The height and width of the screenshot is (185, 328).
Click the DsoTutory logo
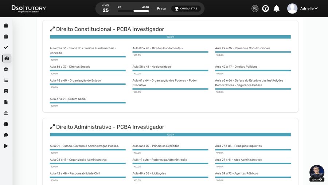coord(29,9)
